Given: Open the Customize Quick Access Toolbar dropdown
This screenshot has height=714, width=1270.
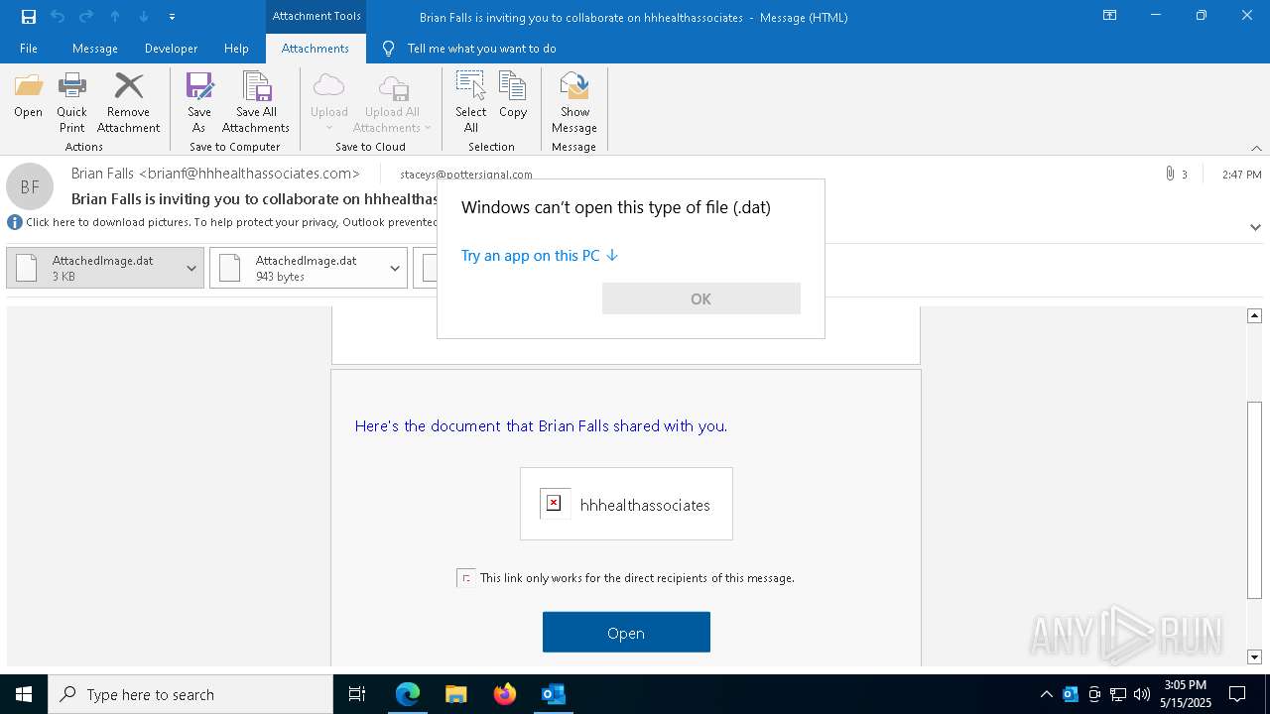Looking at the screenshot, I should click(x=173, y=17).
